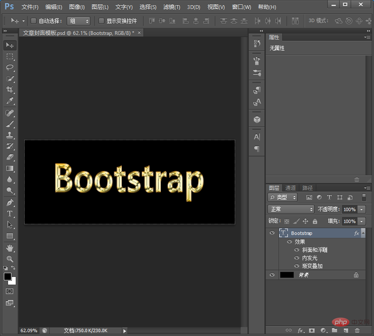Check the 显示变换控件 option

[101, 21]
